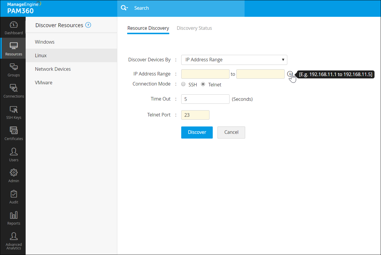Screen dimensions: 381x255
Task: Select the SSH connection mode
Action: pyautogui.click(x=183, y=84)
